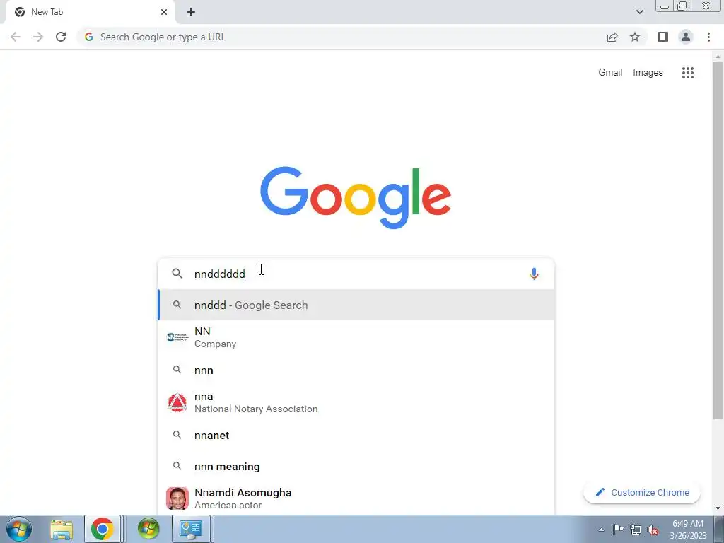Open Gmail link
The width and height of the screenshot is (724, 543).
(x=610, y=73)
